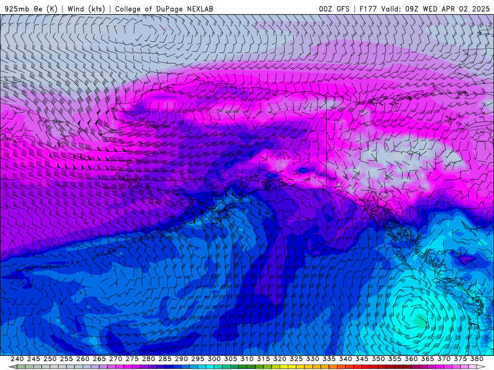
Task: Click the '925mb θe (K)' title text
Action: pyautogui.click(x=31, y=9)
